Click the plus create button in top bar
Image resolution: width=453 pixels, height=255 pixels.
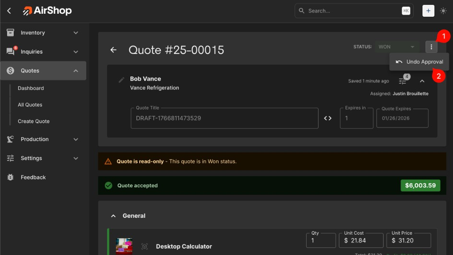point(428,11)
